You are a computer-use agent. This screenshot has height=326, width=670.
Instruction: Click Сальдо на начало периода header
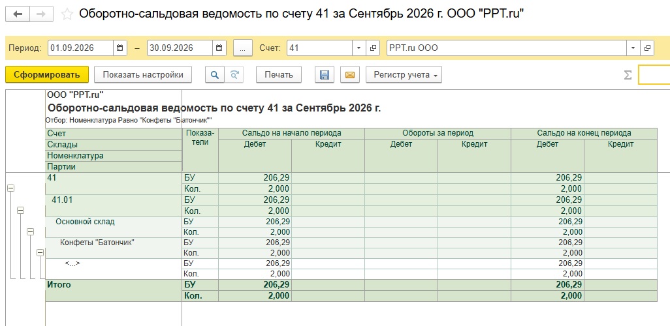click(291, 133)
